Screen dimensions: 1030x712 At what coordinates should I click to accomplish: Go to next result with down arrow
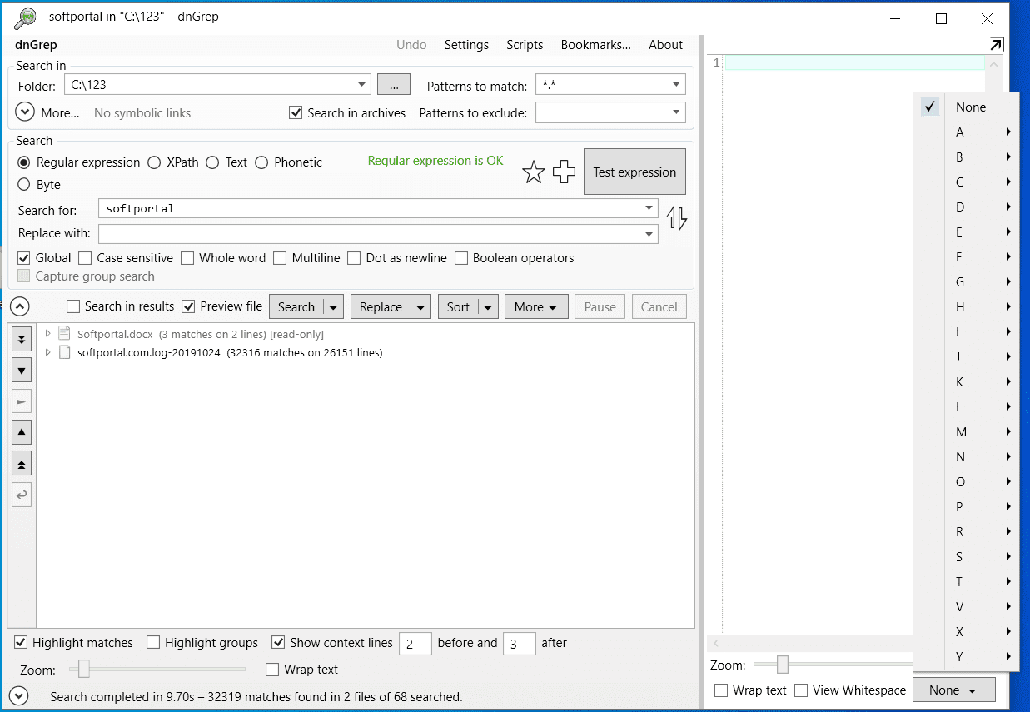tap(22, 370)
